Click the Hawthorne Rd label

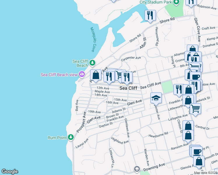(x=158, y=135)
